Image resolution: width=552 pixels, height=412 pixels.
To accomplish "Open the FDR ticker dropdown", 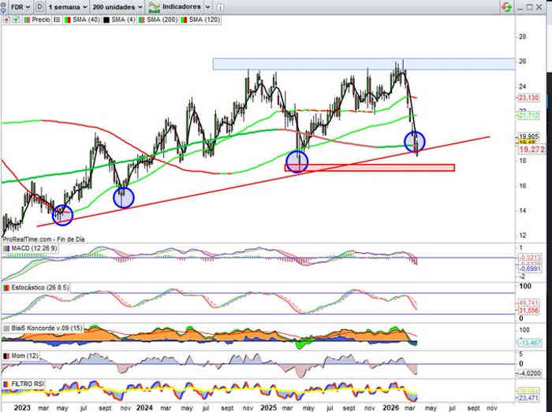I will [x=20, y=6].
